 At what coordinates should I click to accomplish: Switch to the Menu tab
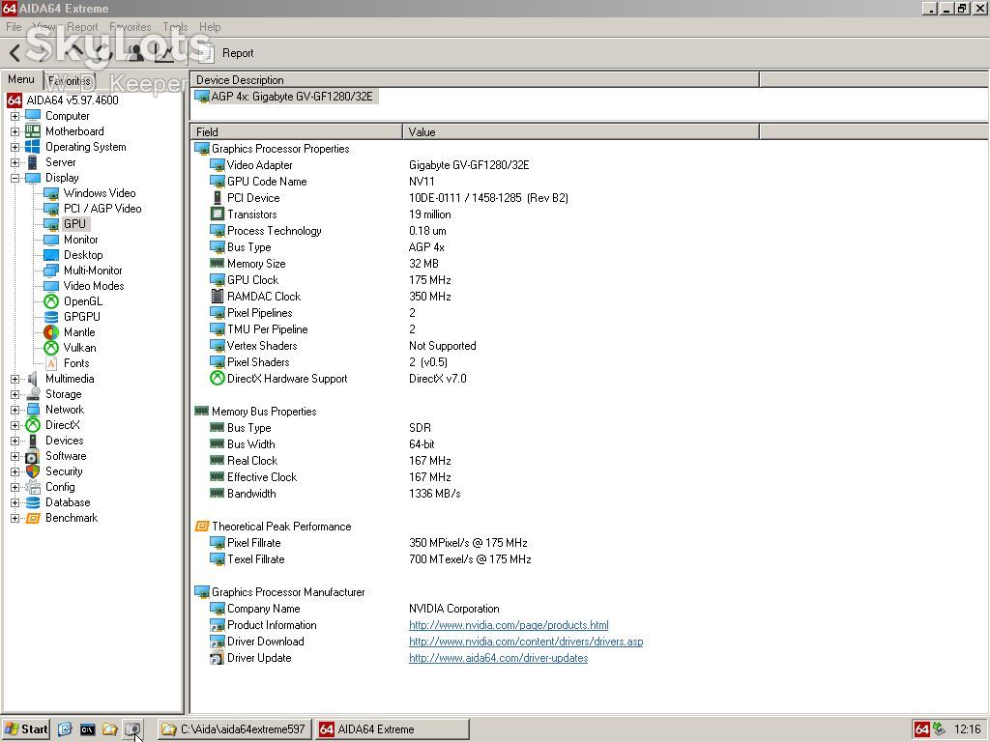pyautogui.click(x=21, y=79)
